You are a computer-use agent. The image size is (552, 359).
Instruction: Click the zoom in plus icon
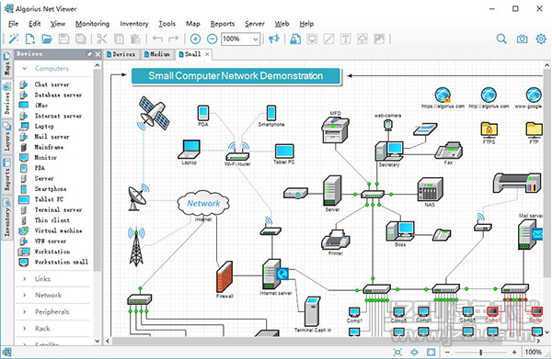click(195, 39)
